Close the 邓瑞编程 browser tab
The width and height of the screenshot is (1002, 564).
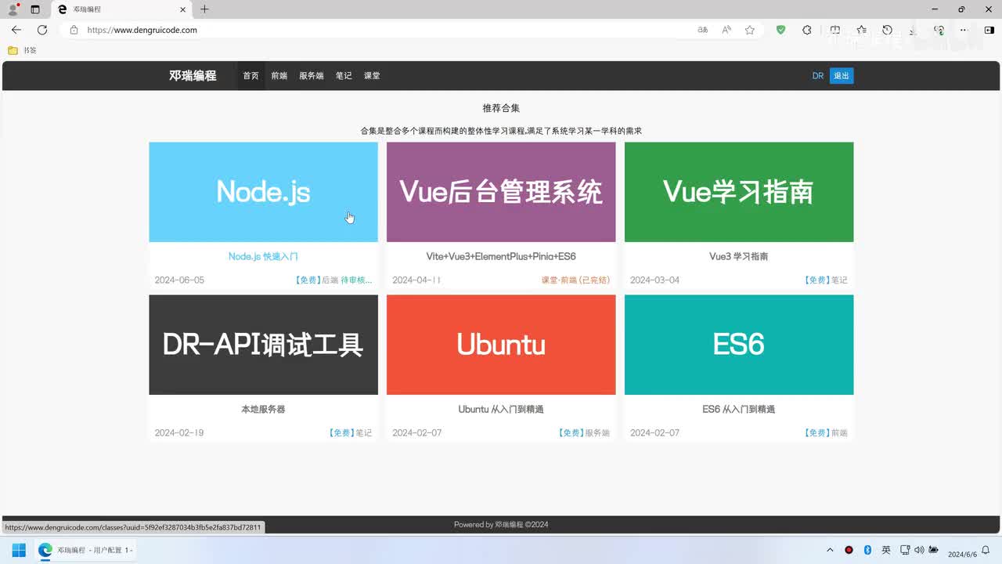tap(183, 9)
